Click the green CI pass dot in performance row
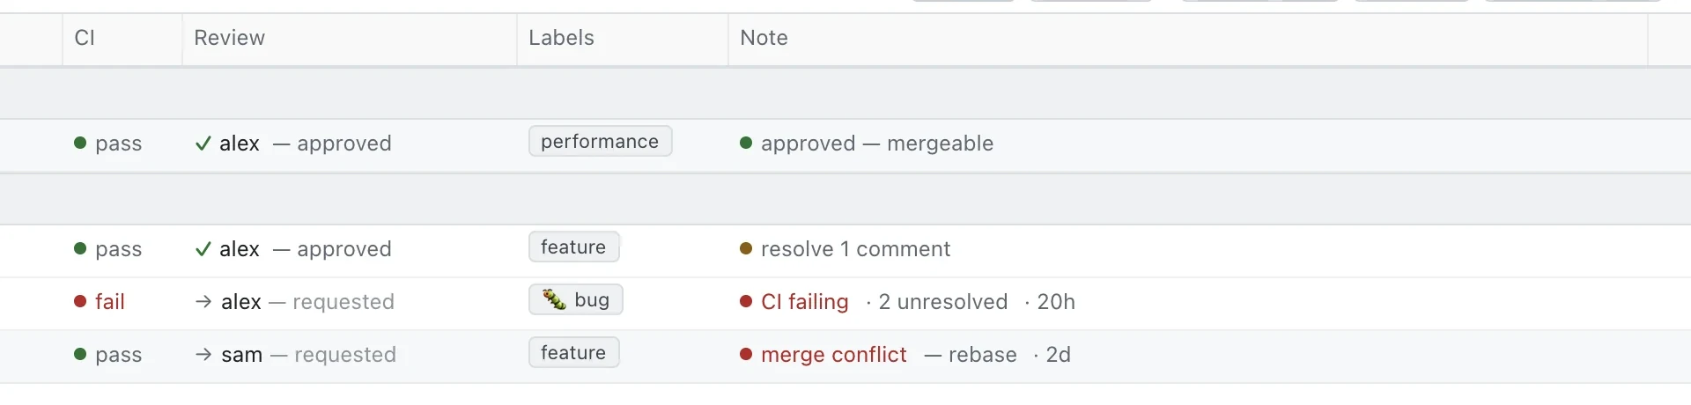Image resolution: width=1691 pixels, height=405 pixels. click(x=80, y=143)
